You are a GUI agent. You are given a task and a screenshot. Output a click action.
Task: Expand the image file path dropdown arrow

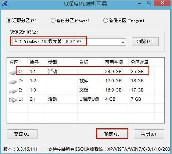pyautogui.click(x=123, y=42)
